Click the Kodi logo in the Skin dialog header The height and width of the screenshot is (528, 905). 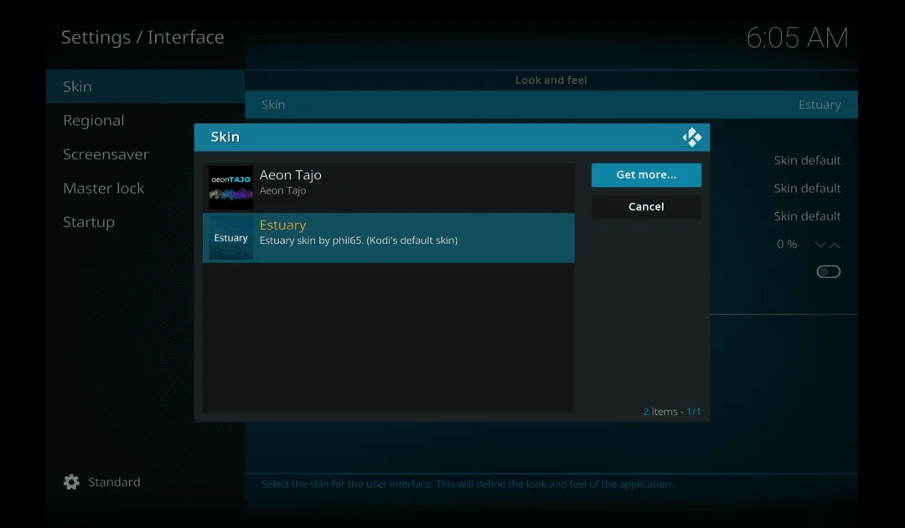pos(692,137)
